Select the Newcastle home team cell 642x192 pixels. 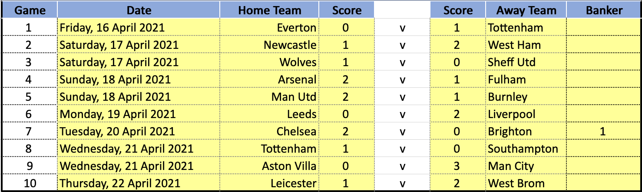pos(269,45)
